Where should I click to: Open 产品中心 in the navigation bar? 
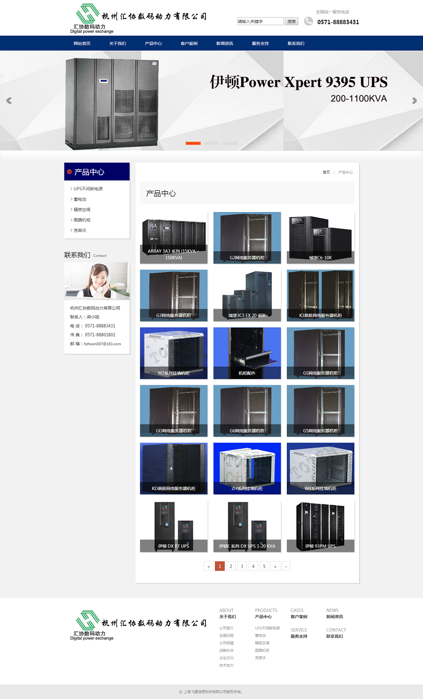tap(153, 44)
